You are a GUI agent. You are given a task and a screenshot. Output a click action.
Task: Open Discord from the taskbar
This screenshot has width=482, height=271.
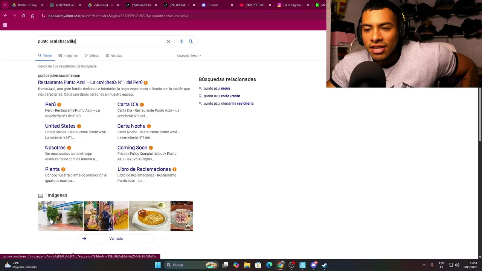(x=314, y=265)
